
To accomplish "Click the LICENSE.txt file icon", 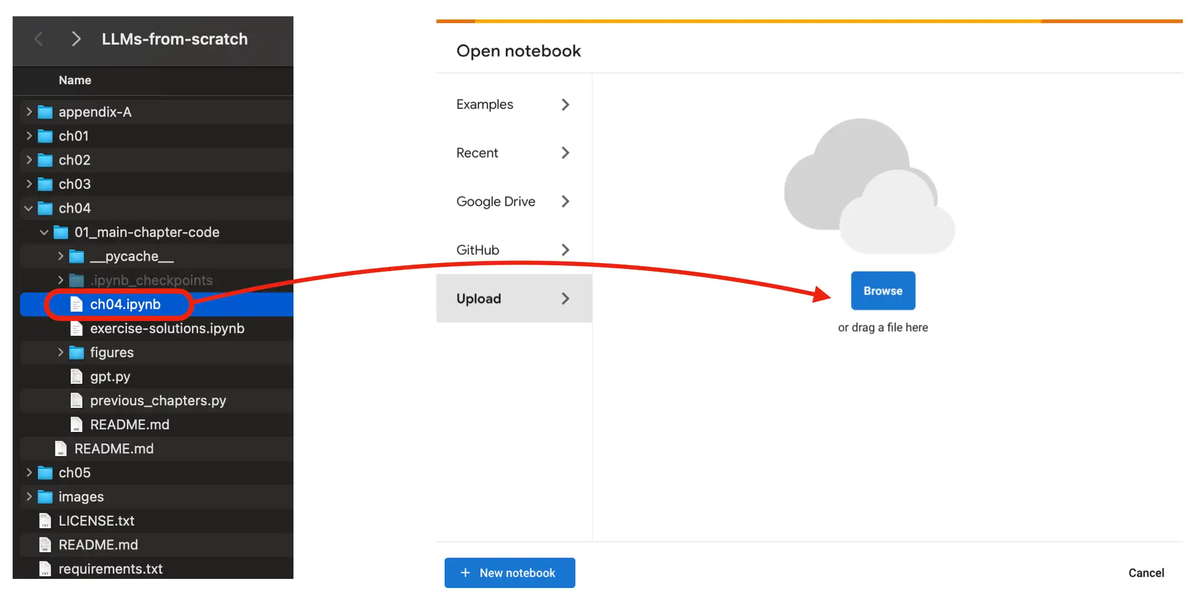I will point(45,520).
